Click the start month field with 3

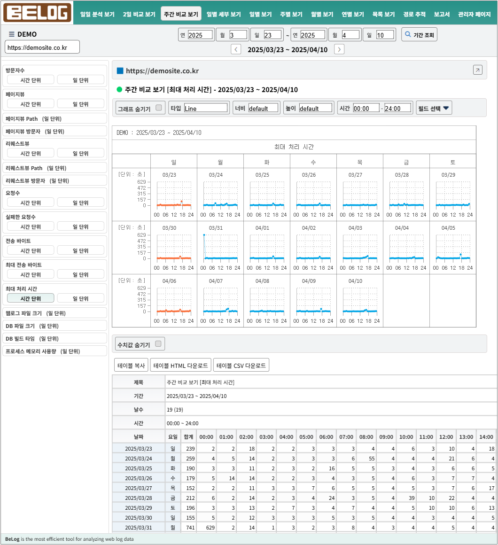tap(238, 35)
